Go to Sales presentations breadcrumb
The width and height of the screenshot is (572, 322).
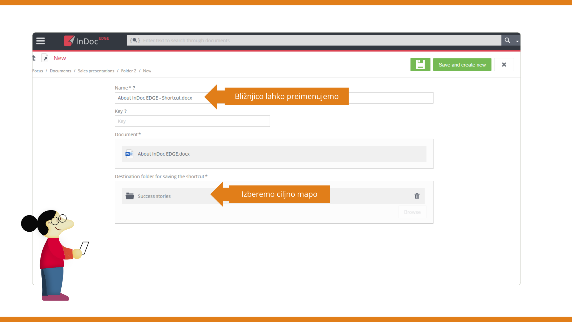96,71
